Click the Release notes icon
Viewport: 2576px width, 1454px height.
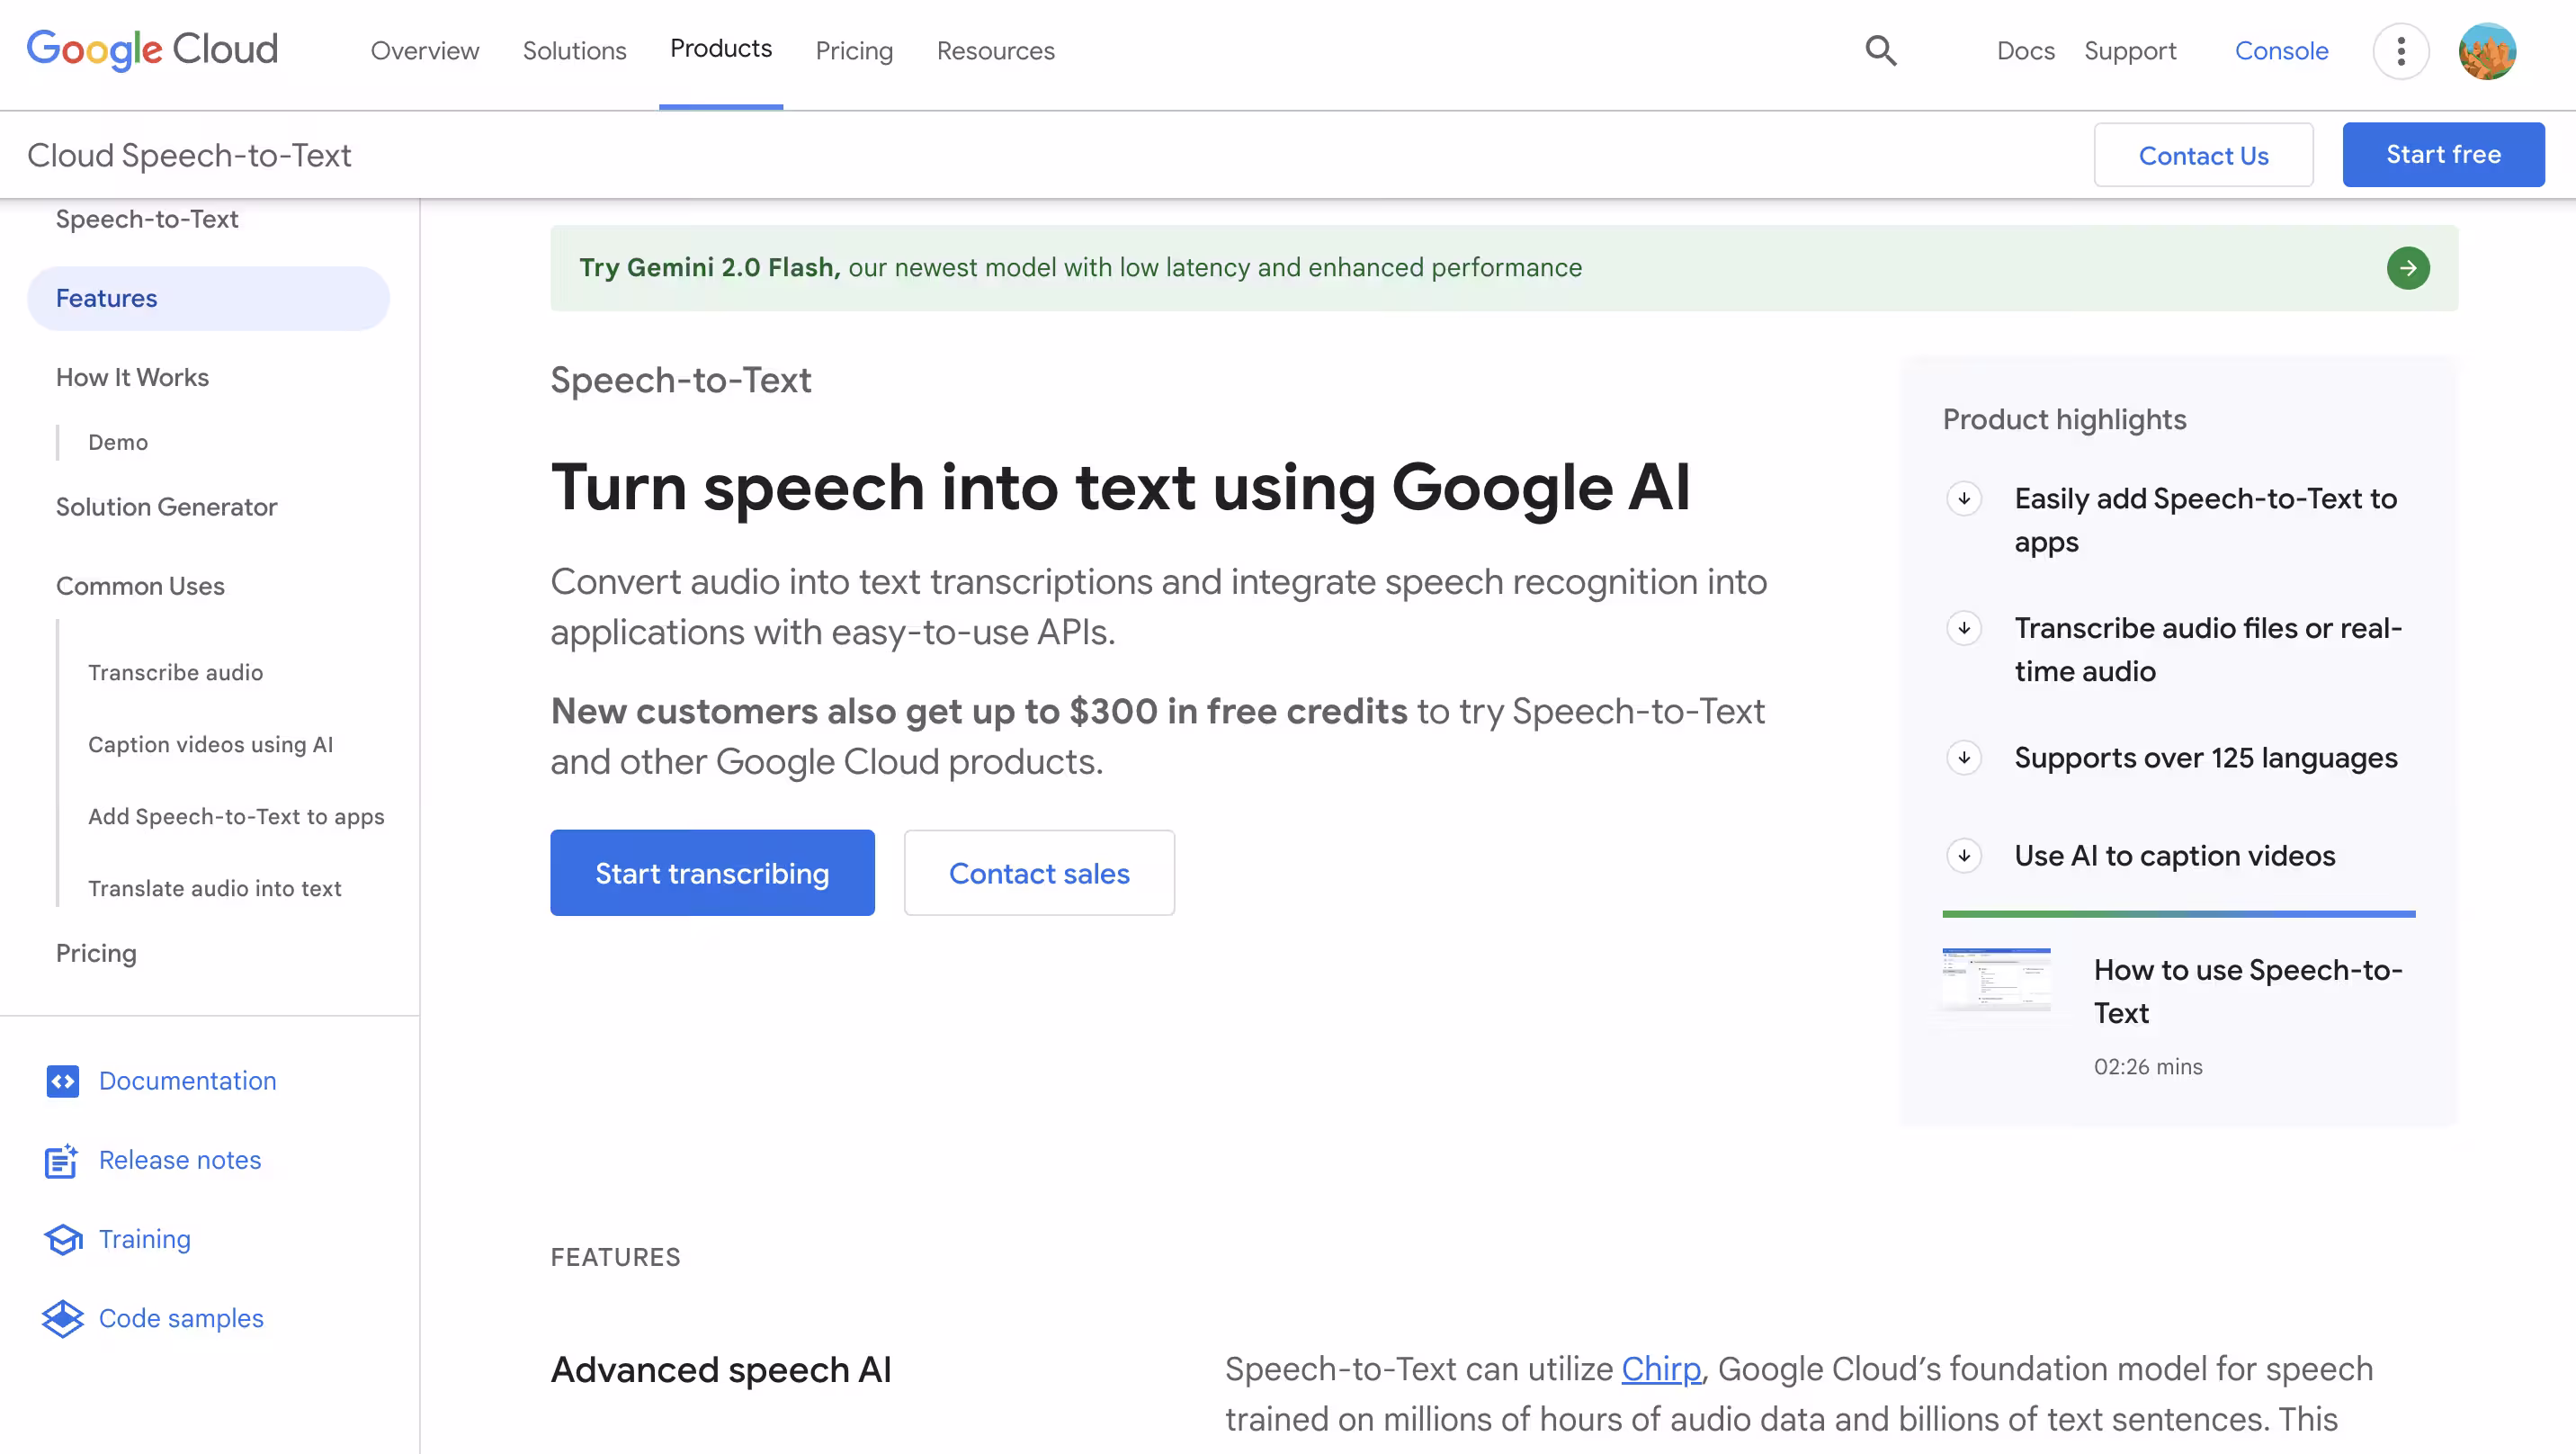point(62,1160)
